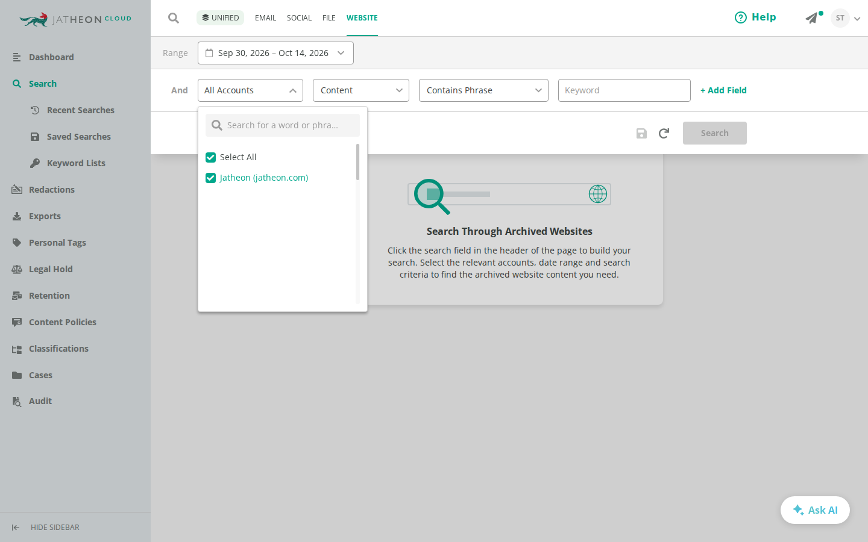The width and height of the screenshot is (868, 542).
Task: Click the Redactions sidebar icon
Action: (17, 190)
